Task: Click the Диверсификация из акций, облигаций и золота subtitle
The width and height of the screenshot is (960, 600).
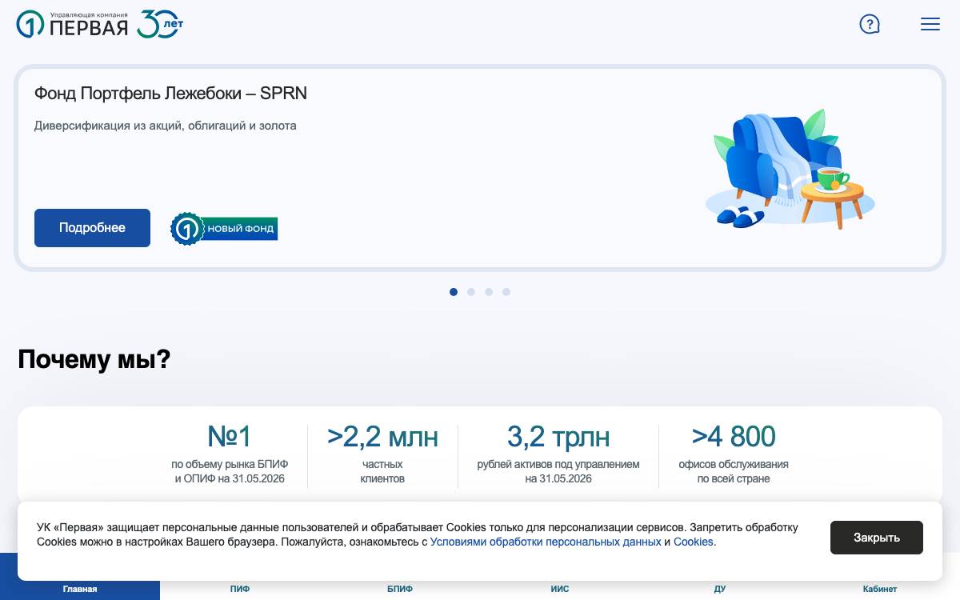Action: [x=166, y=126]
